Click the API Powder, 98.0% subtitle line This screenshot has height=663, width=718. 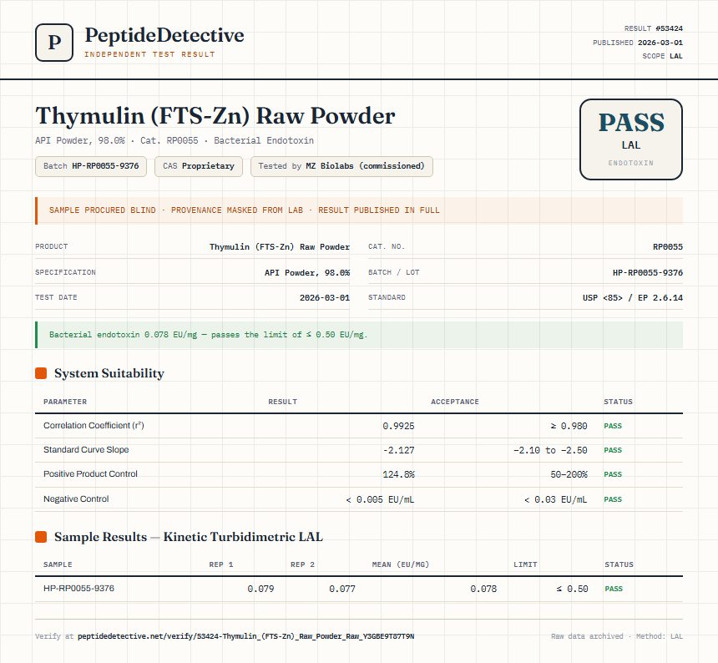174,140
